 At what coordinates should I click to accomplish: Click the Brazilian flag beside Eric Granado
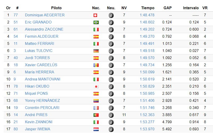coord(96,23)
